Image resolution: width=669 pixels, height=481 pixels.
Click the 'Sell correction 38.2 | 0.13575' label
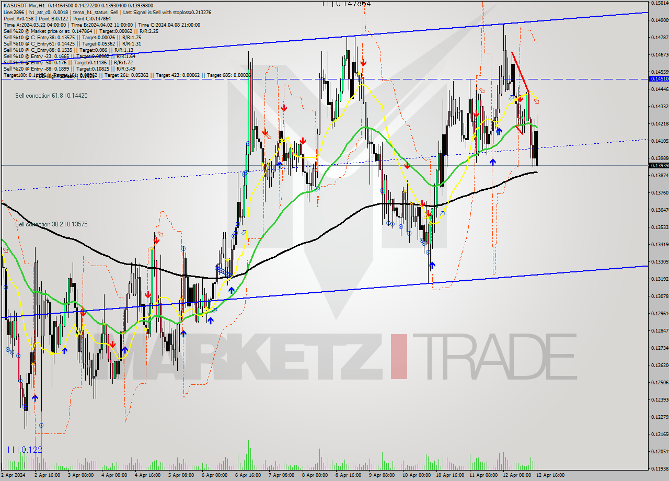click(51, 224)
